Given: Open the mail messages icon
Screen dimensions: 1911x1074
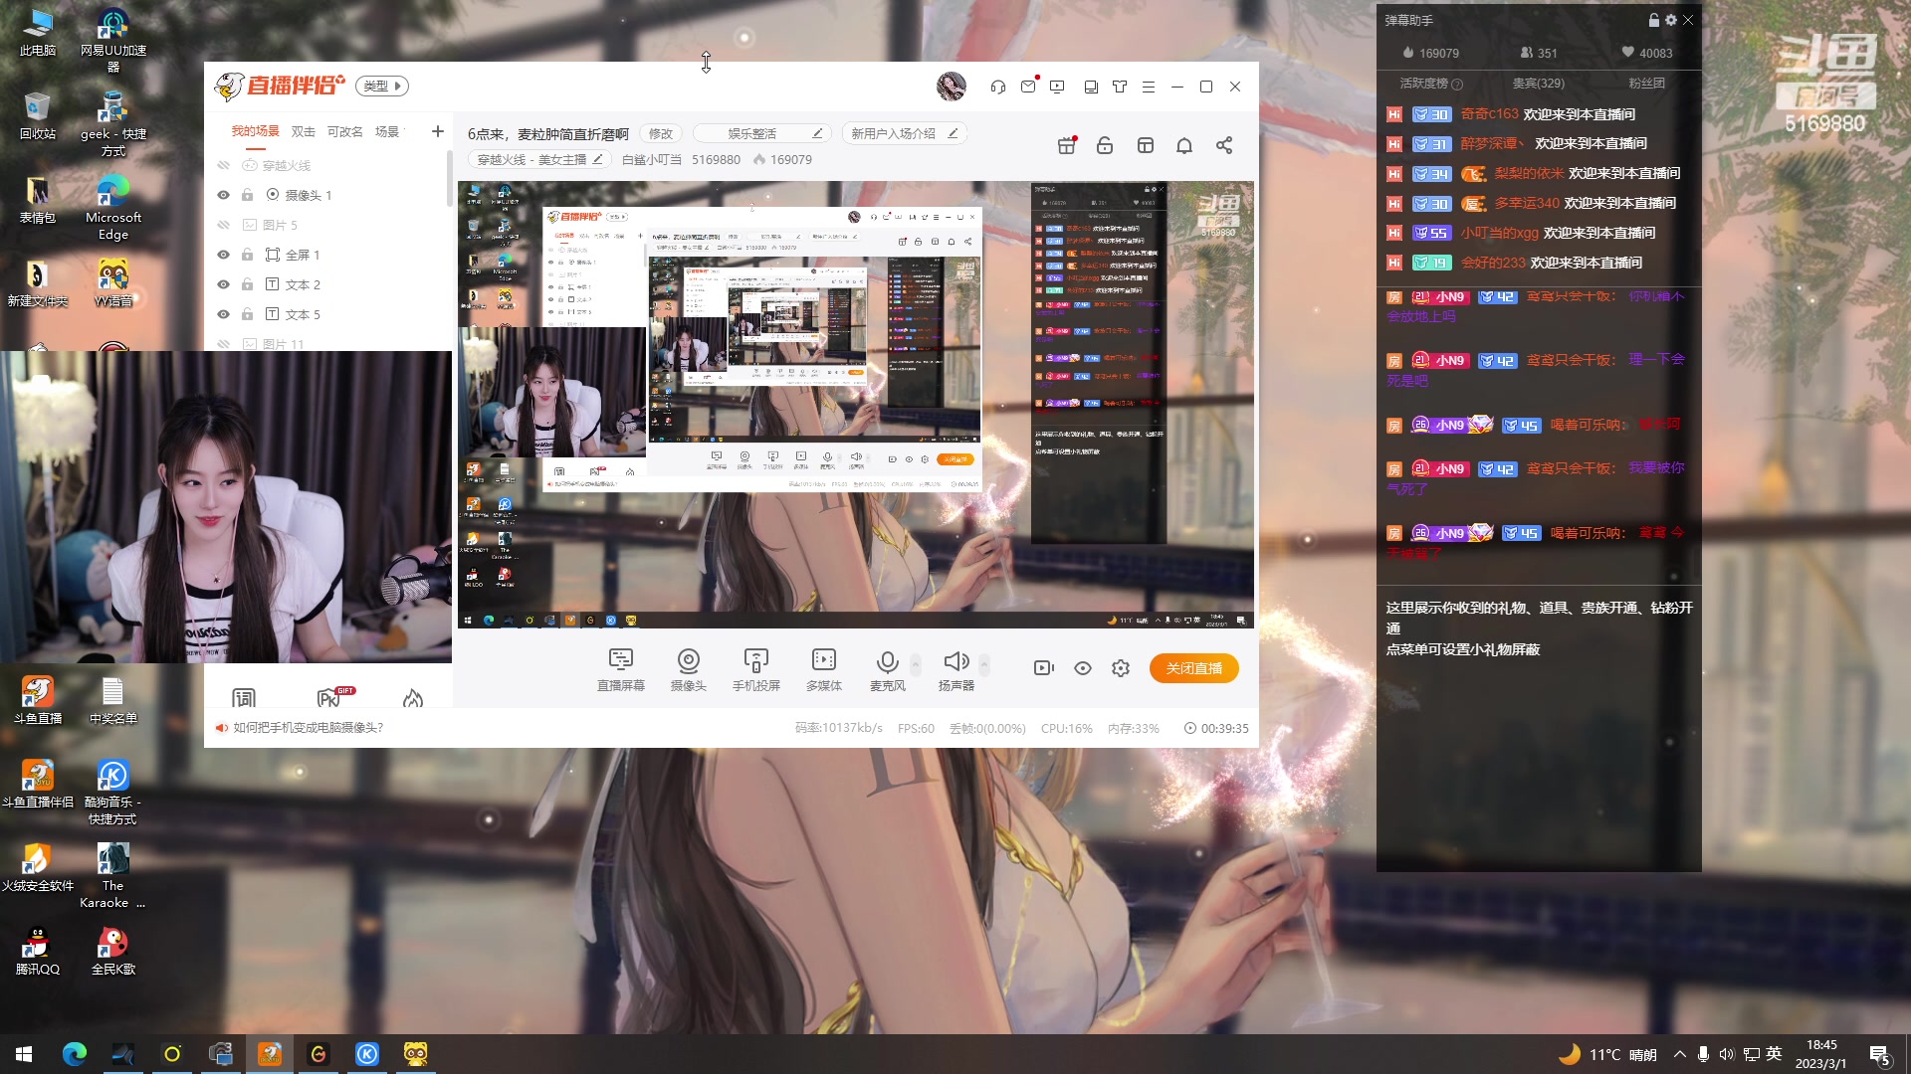Looking at the screenshot, I should point(1028,87).
